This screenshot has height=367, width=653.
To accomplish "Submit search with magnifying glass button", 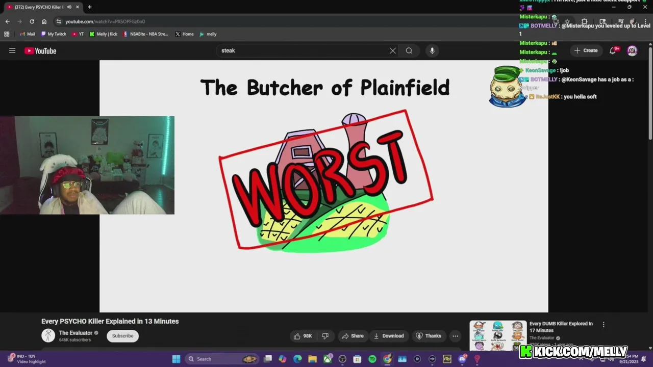I will pos(409,50).
